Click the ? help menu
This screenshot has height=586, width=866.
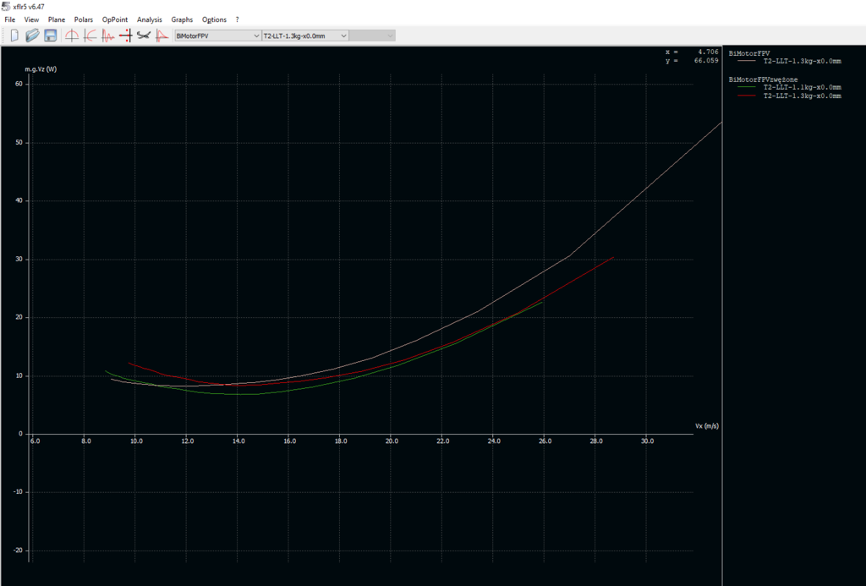point(237,19)
